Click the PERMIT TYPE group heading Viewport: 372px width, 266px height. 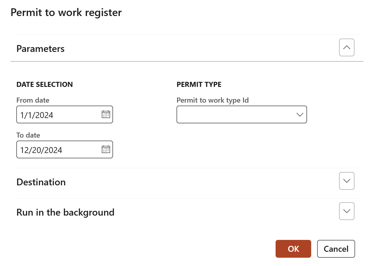[x=199, y=85]
